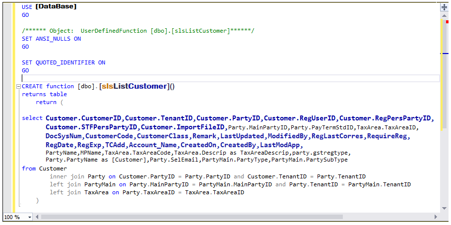Viewport: 451px width, 225px height.
Task: Click the horizontal scrollbar right arrow
Action: 436,217
